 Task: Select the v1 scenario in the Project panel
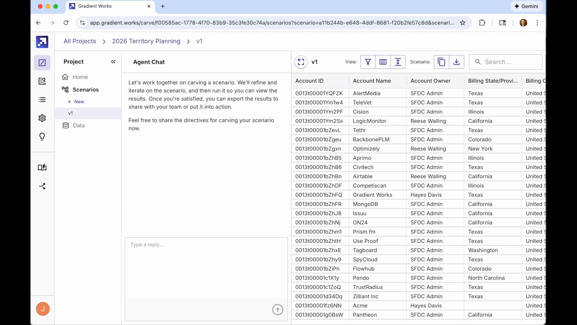coord(71,113)
